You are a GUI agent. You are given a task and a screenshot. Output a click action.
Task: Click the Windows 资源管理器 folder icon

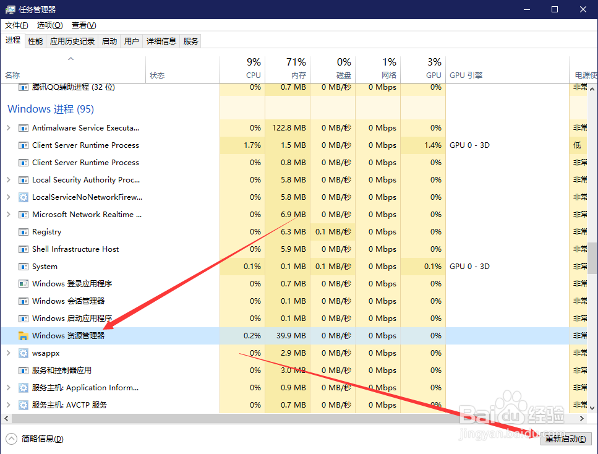23,335
